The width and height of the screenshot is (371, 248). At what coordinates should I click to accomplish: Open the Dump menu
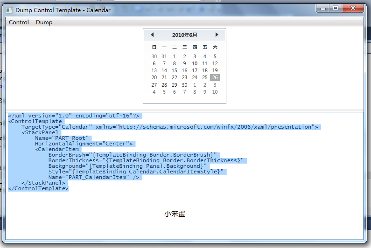tap(44, 22)
